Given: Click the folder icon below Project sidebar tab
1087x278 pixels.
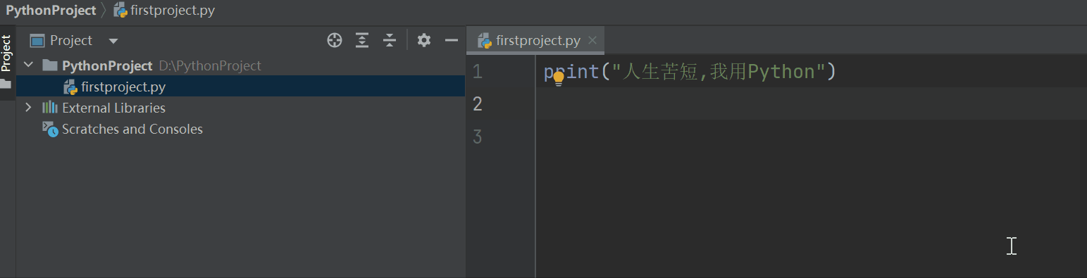Looking at the screenshot, I should (x=6, y=84).
